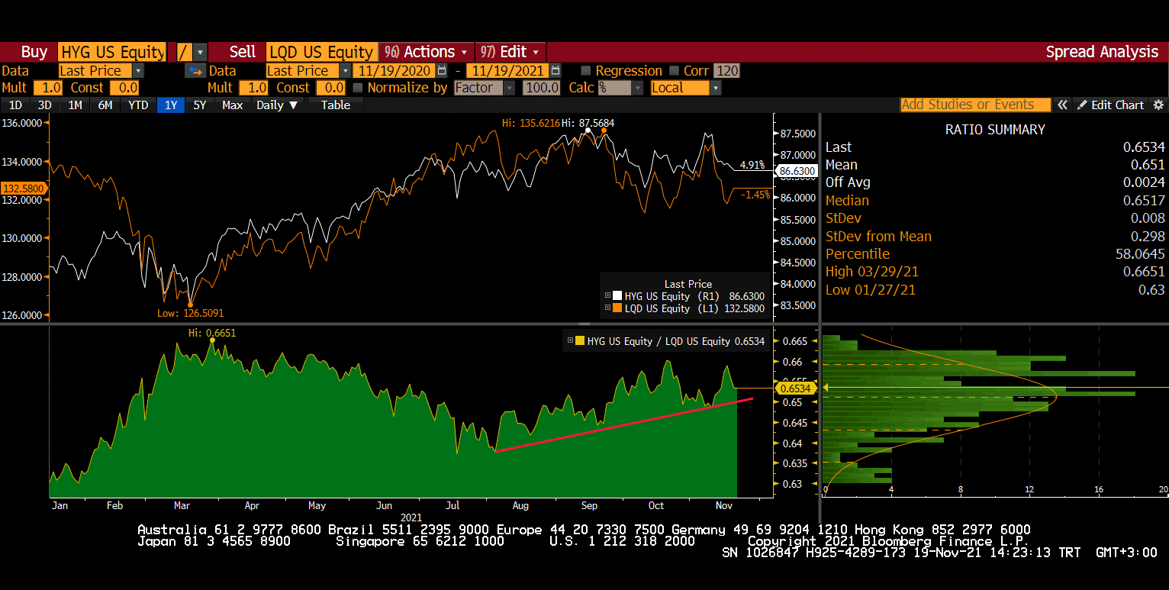The height and width of the screenshot is (590, 1169).
Task: Click the 'Hi: 135.6216' chart label
Action: (x=531, y=122)
